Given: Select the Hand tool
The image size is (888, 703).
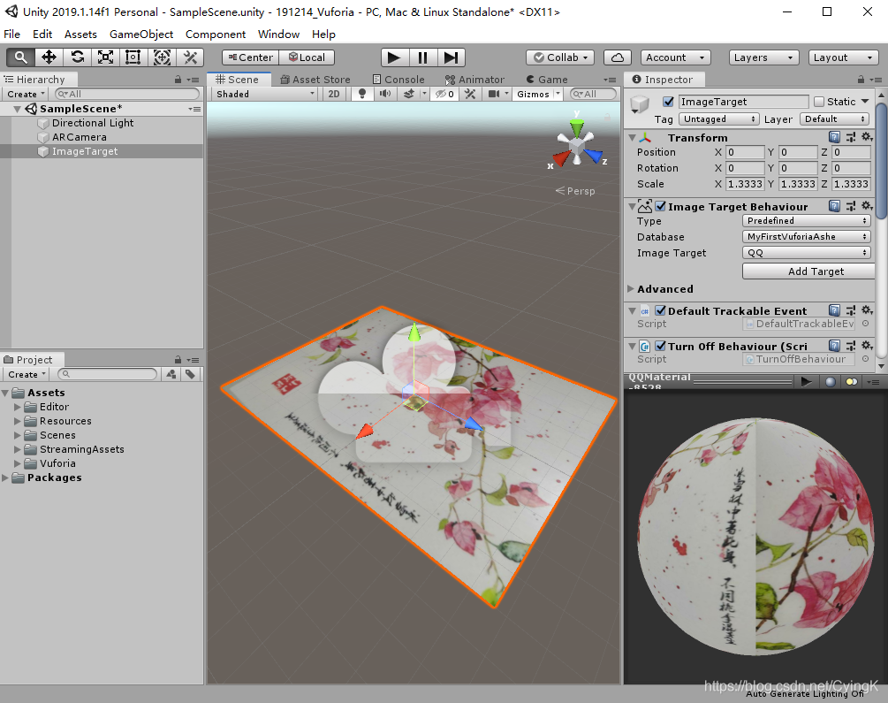Looking at the screenshot, I should coord(20,57).
